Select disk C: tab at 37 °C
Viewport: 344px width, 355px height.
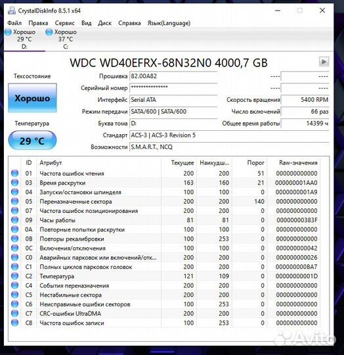pyautogui.click(x=65, y=39)
